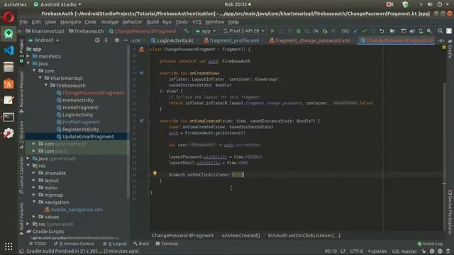Click the UTF-8 encoding in status bar
Viewport: 454px width, 255px height.
(356, 251)
